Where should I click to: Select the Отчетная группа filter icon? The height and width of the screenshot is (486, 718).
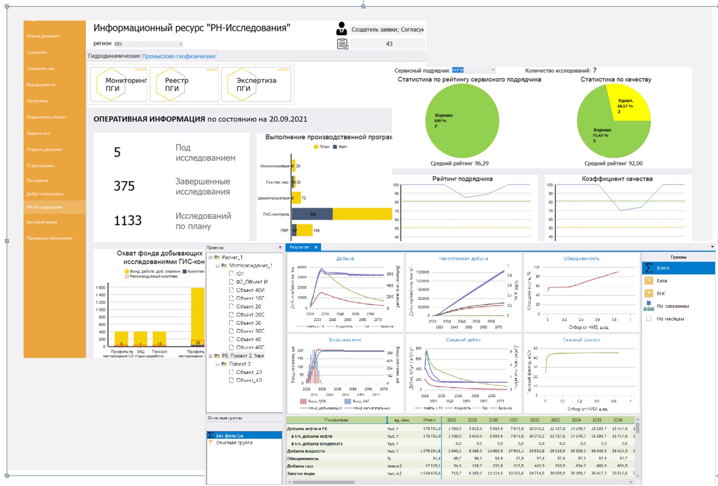(x=211, y=443)
